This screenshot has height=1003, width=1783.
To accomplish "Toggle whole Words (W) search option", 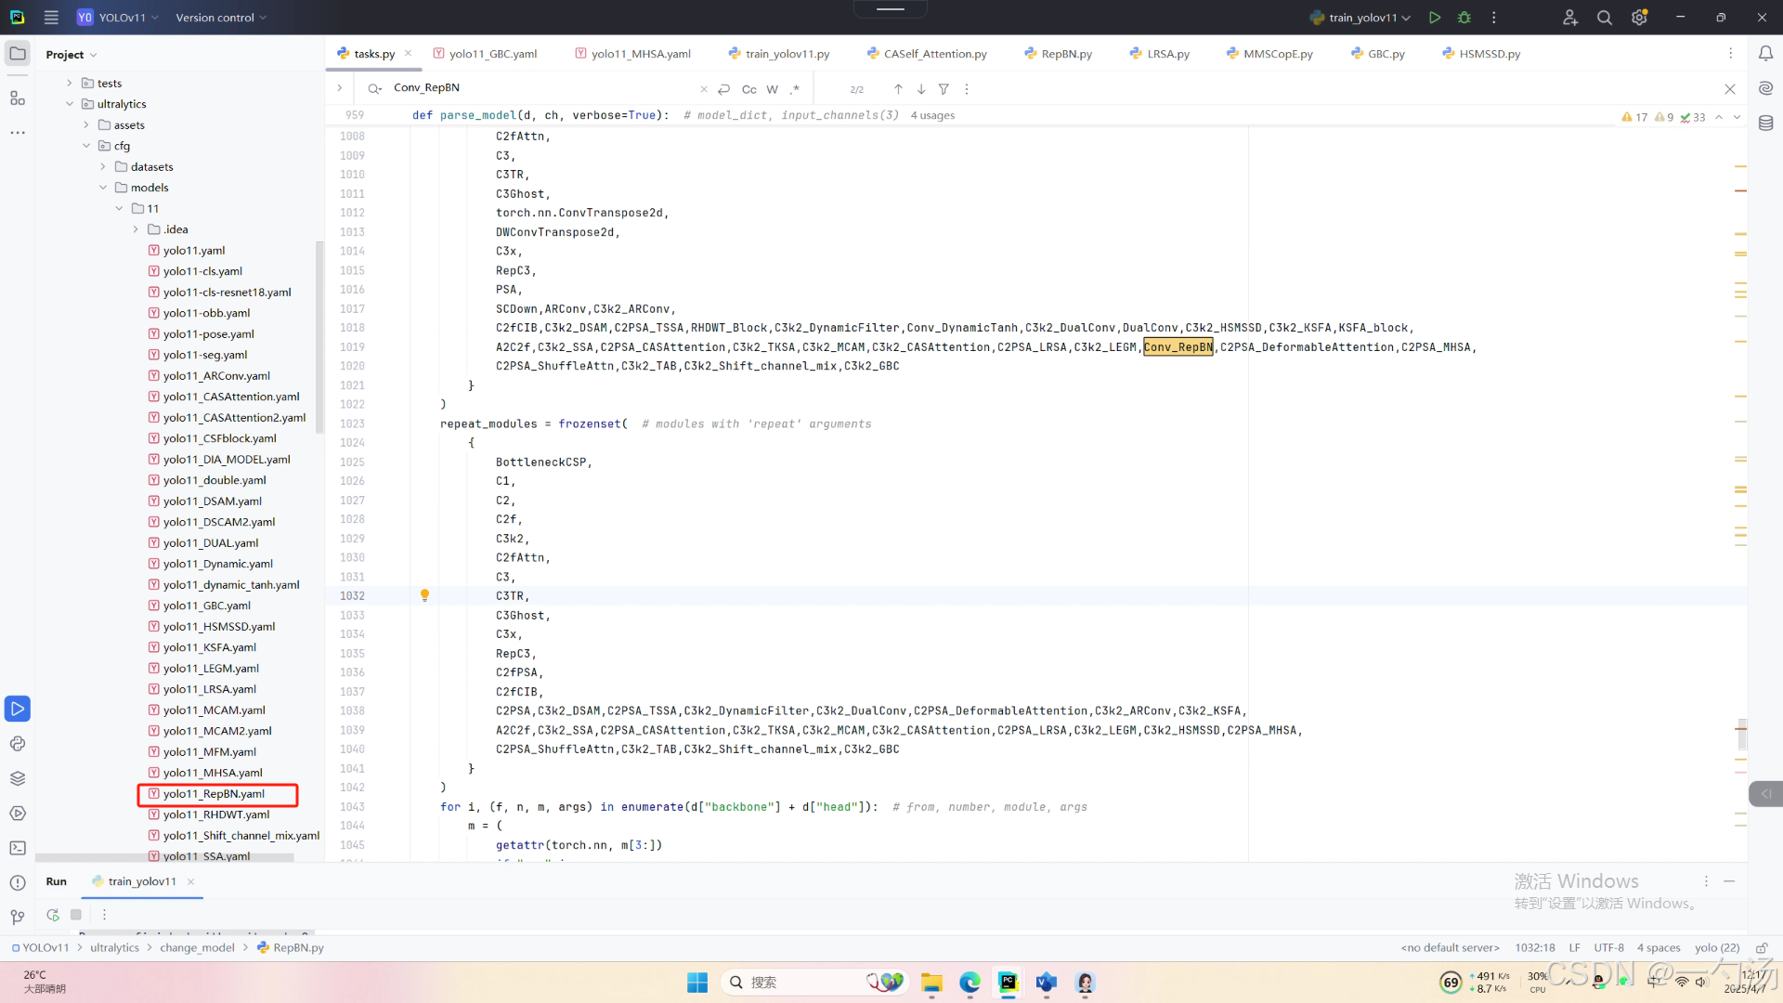I will coord(772,89).
